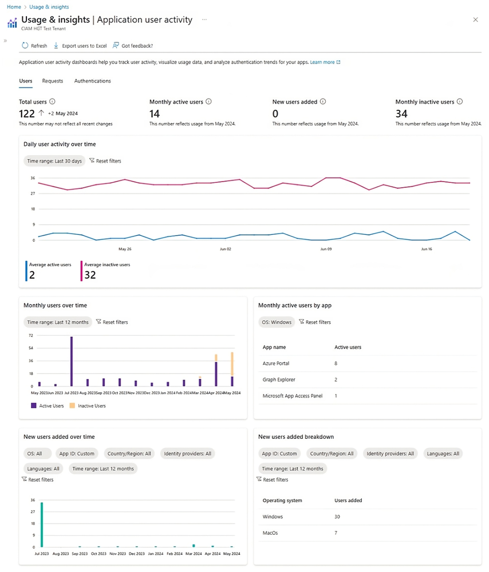The width and height of the screenshot is (489, 572).
Task: Open Time range filter in New users breakdown
Action: point(292,468)
